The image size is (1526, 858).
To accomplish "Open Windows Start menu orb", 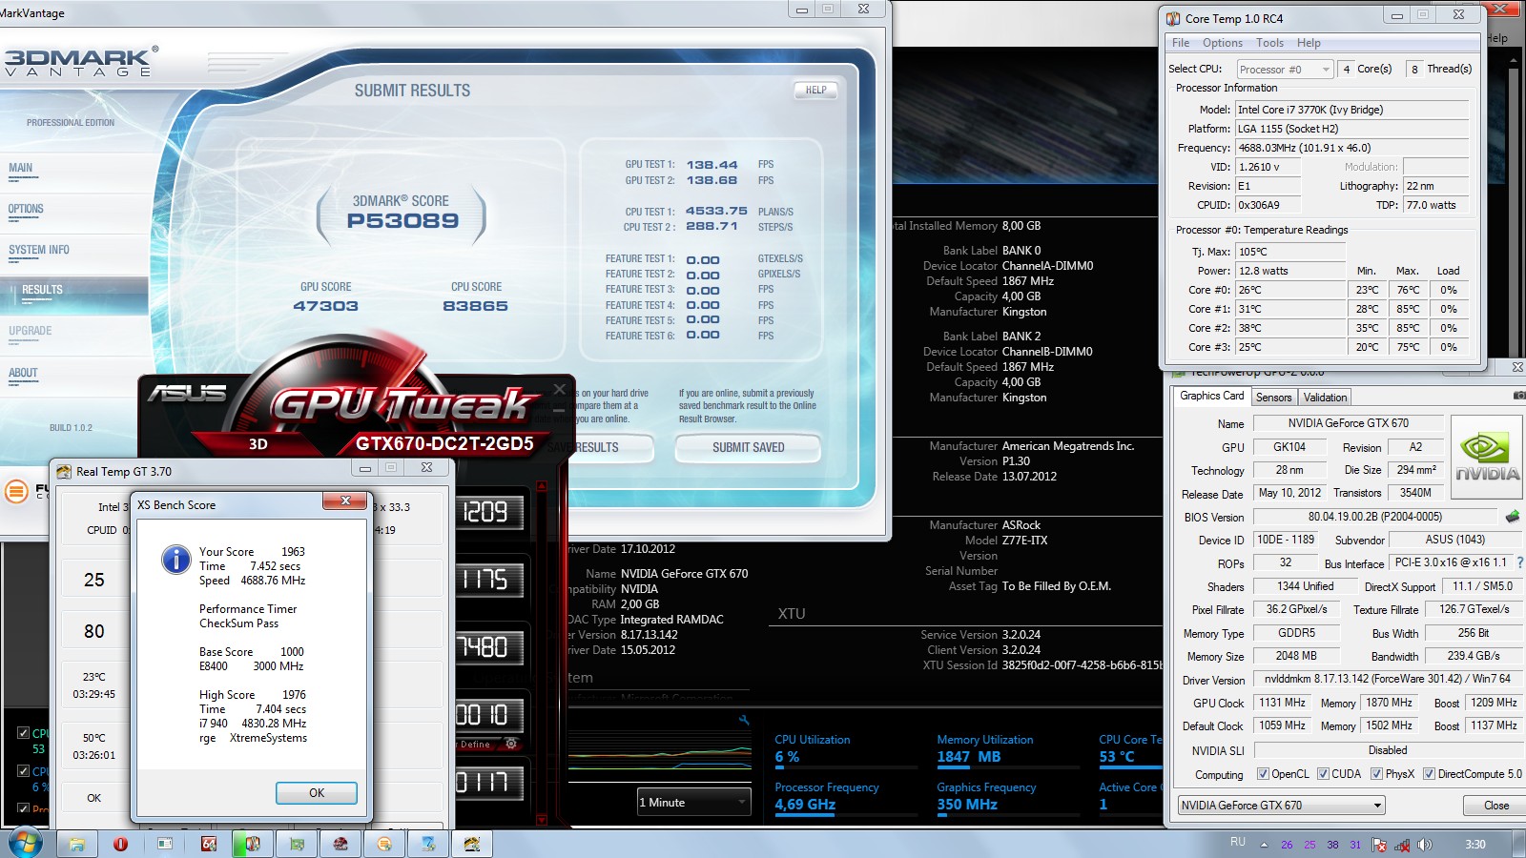I will tap(25, 844).
